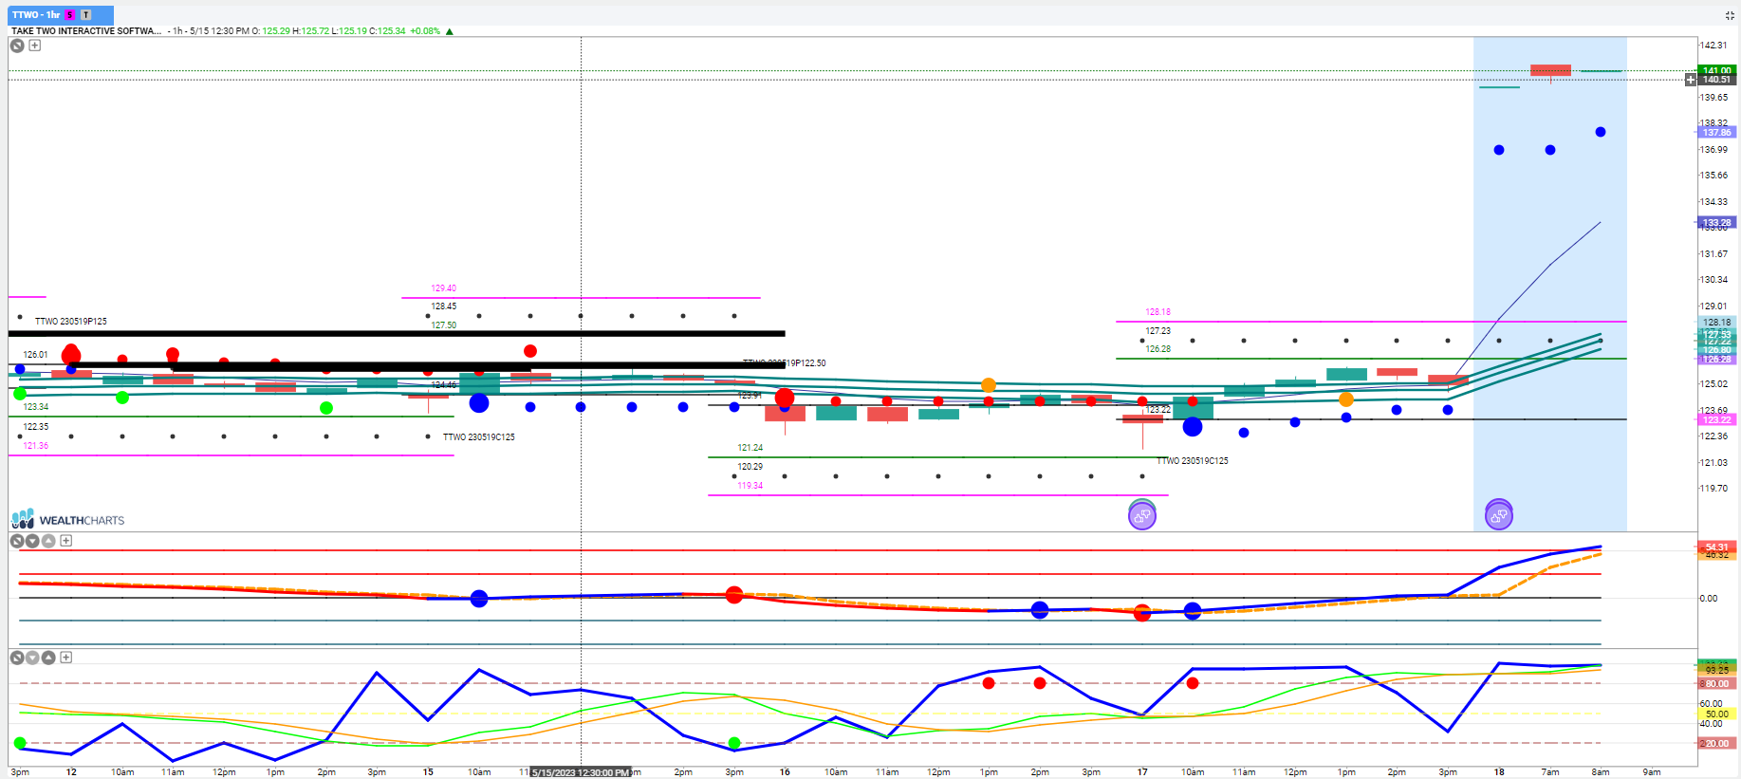Hide the main price pane indicators
Image resolution: width=1741 pixels, height=779 pixels.
[x=17, y=46]
